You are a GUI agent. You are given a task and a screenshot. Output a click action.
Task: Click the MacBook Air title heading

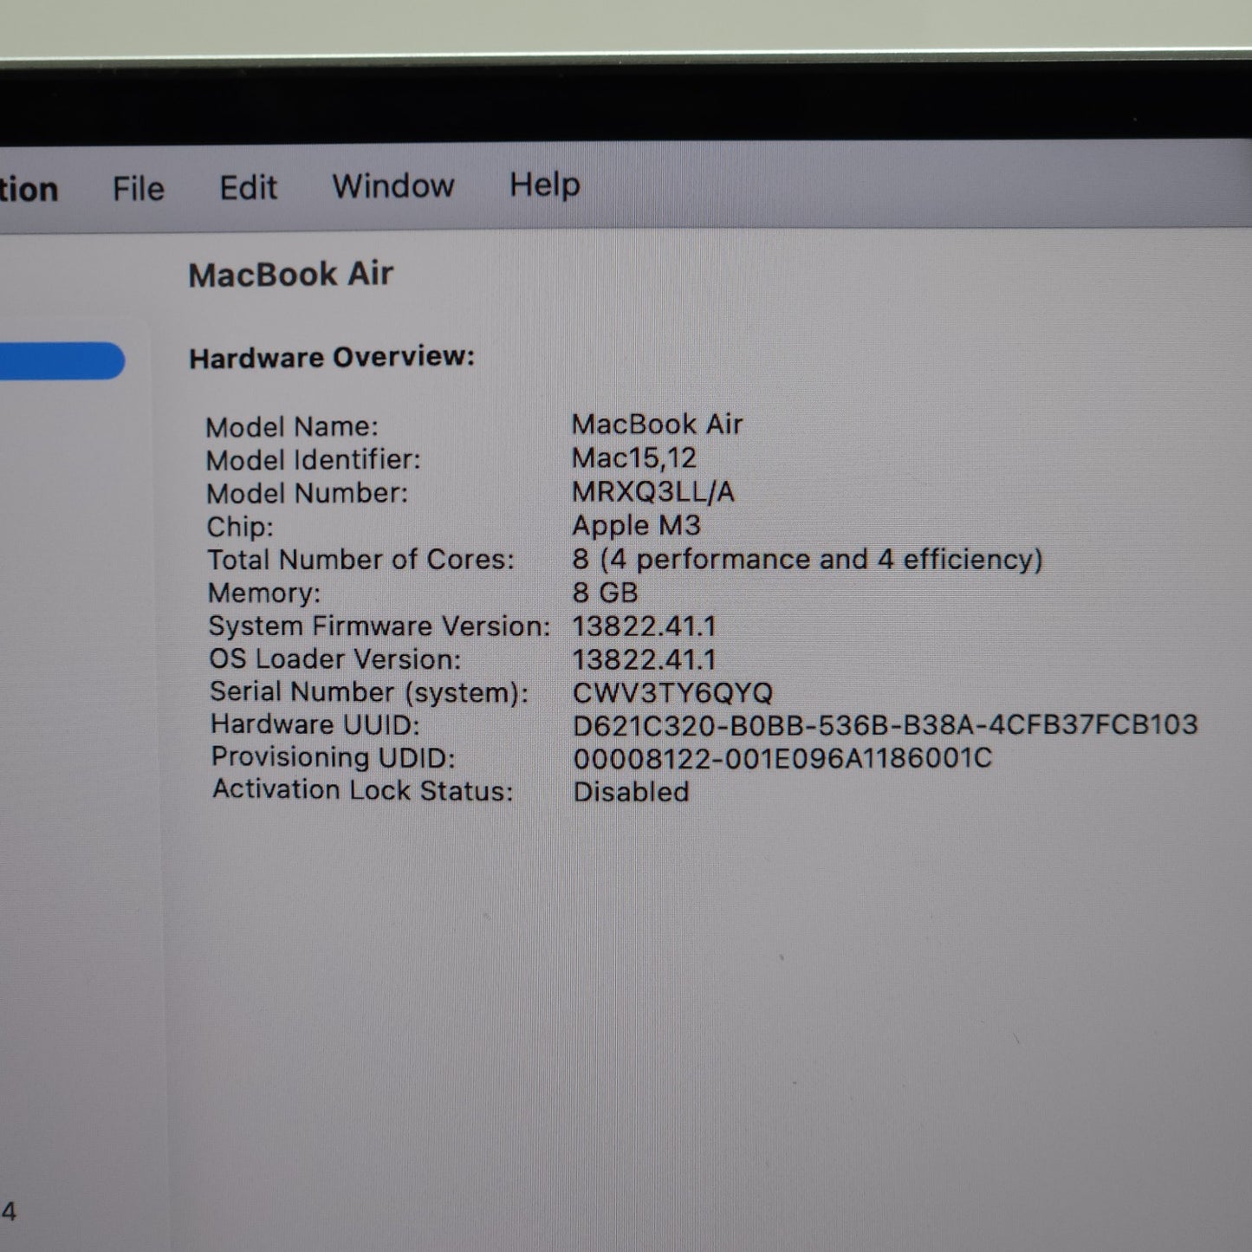[290, 275]
